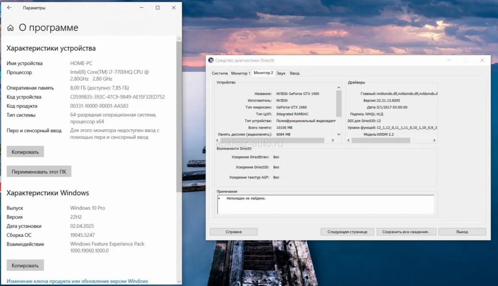Open the Система tab
498x286 pixels.
219,73
